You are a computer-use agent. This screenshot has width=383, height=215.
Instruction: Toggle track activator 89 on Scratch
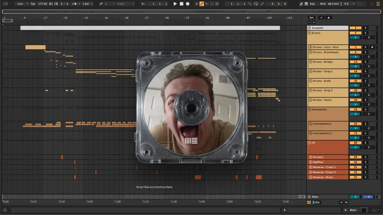355,157
